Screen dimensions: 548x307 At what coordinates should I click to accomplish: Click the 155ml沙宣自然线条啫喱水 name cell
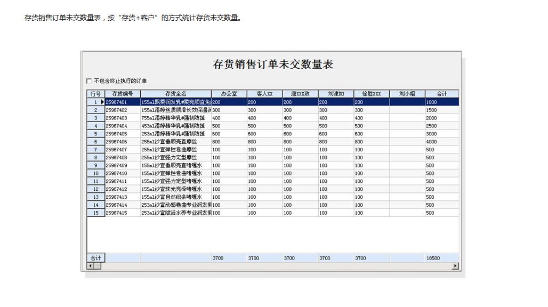tap(176, 197)
